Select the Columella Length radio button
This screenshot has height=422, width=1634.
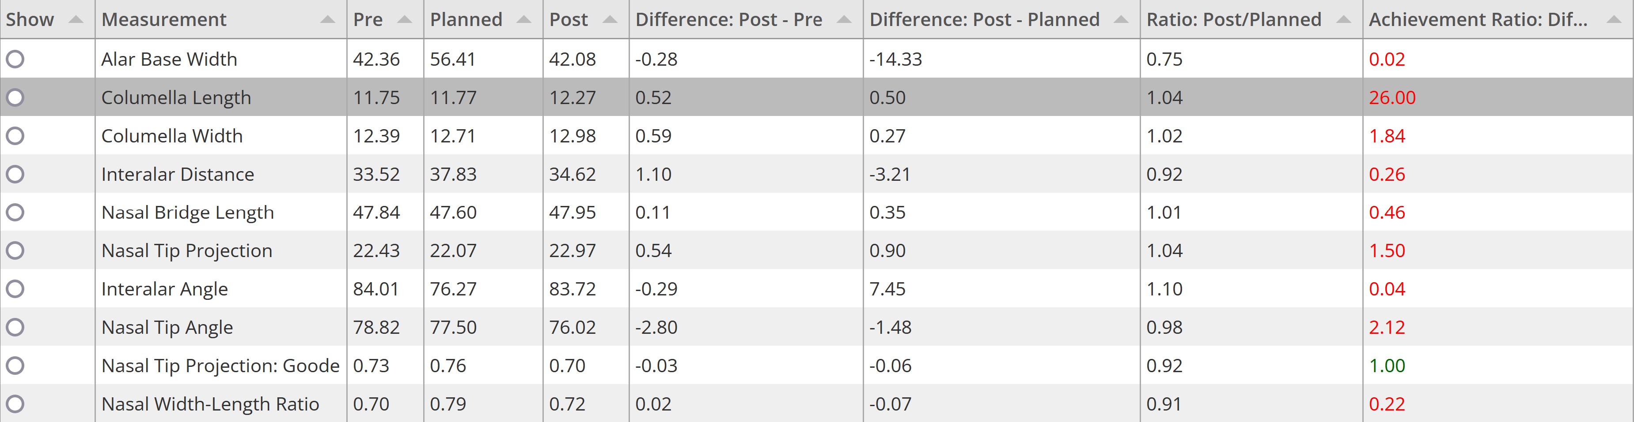coord(15,97)
